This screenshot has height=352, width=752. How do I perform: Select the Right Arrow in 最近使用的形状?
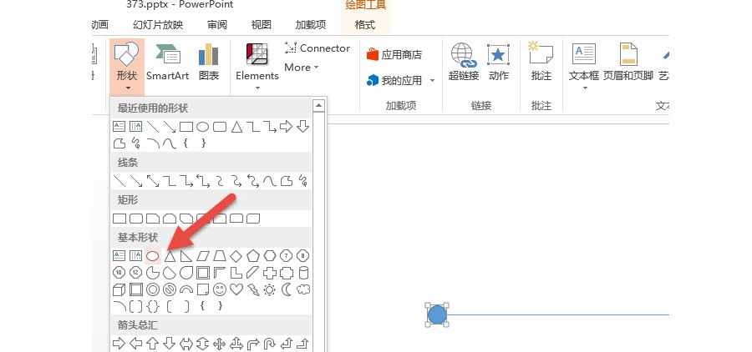(x=287, y=127)
